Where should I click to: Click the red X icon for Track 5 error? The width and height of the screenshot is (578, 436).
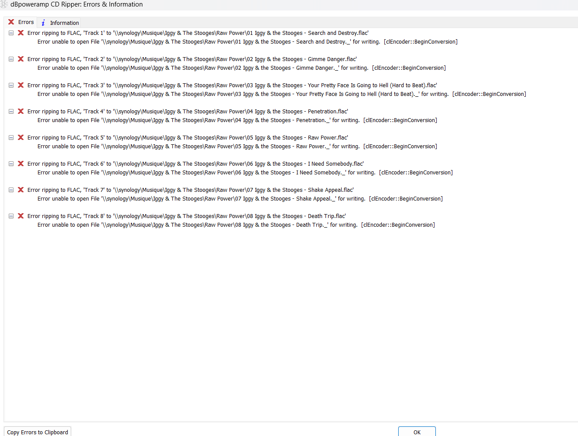[21, 138]
